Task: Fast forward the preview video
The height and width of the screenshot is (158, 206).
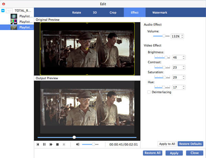Action: tap(51, 144)
